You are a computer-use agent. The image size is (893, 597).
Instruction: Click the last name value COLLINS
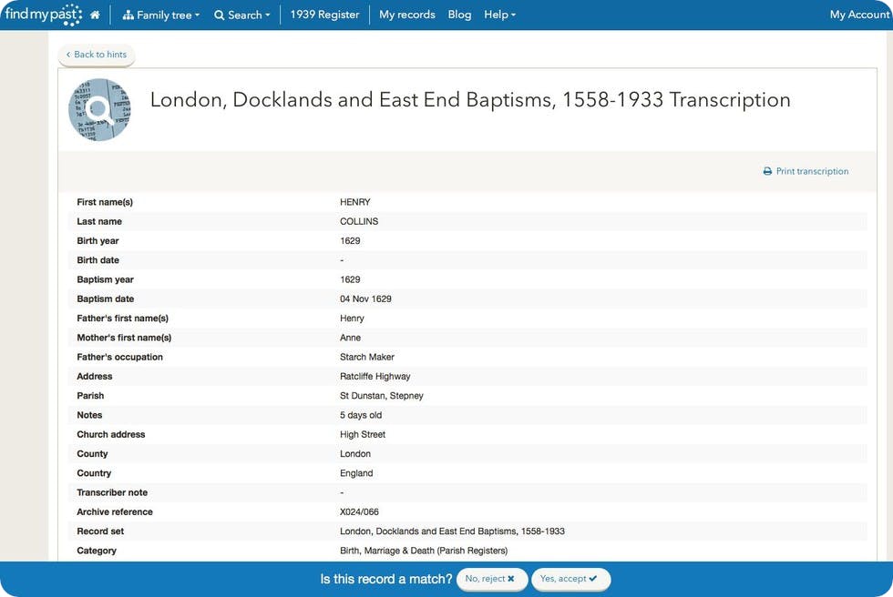pyautogui.click(x=359, y=221)
